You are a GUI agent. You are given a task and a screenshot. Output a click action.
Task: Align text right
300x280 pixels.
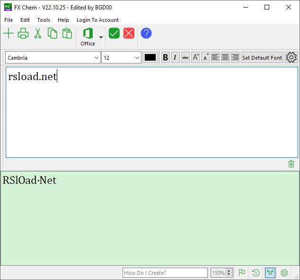point(235,57)
